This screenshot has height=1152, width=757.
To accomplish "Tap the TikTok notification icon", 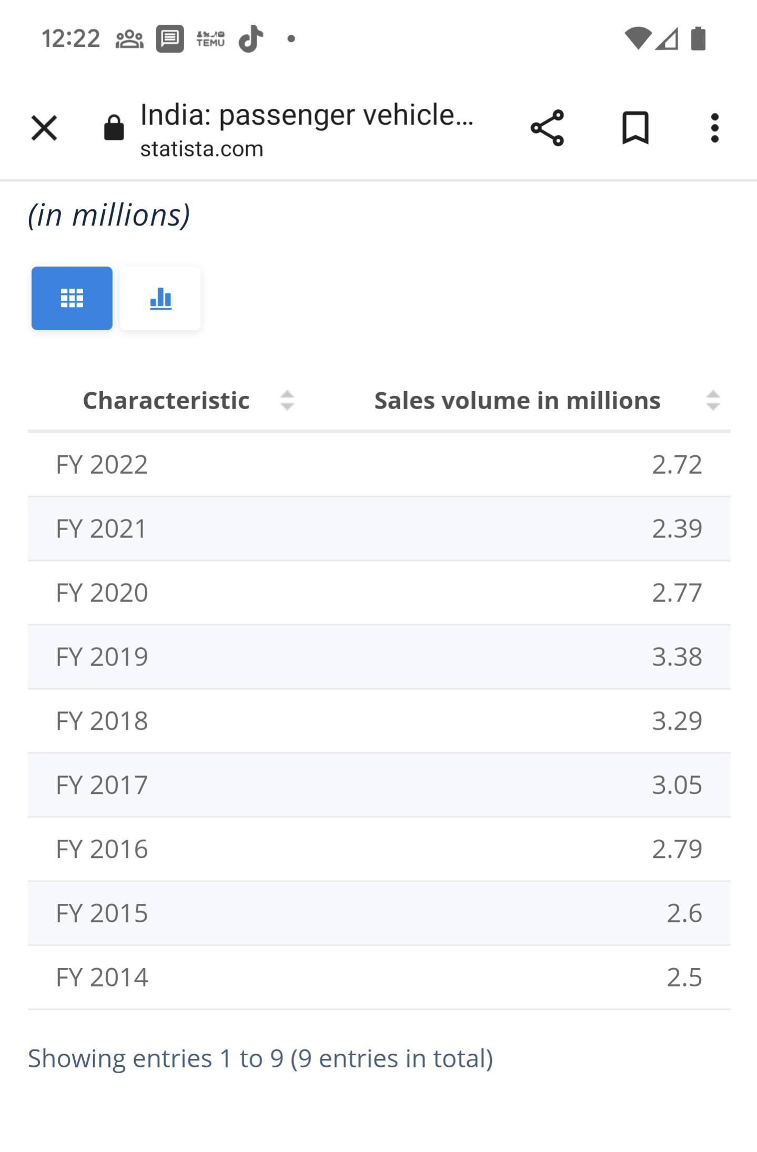I will (x=251, y=39).
